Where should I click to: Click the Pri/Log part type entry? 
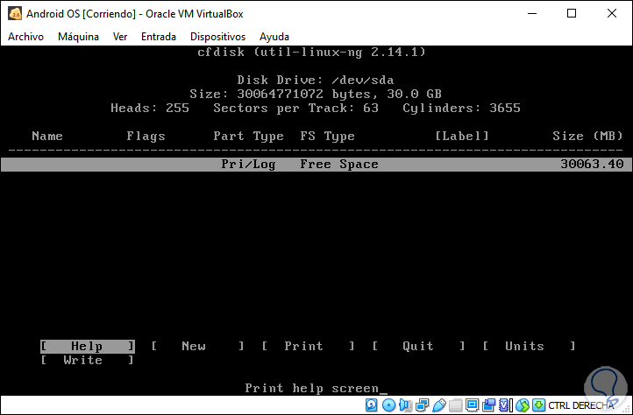pos(248,165)
